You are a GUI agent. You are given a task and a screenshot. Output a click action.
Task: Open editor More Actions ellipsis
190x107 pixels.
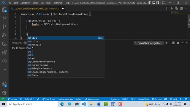pyautogui.click(x=186, y=9)
